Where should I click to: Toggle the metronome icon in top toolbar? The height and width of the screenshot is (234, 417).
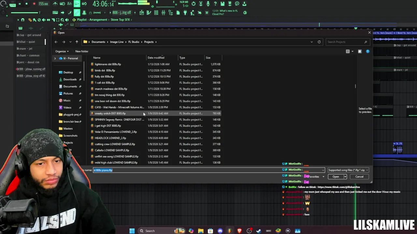click(55, 4)
